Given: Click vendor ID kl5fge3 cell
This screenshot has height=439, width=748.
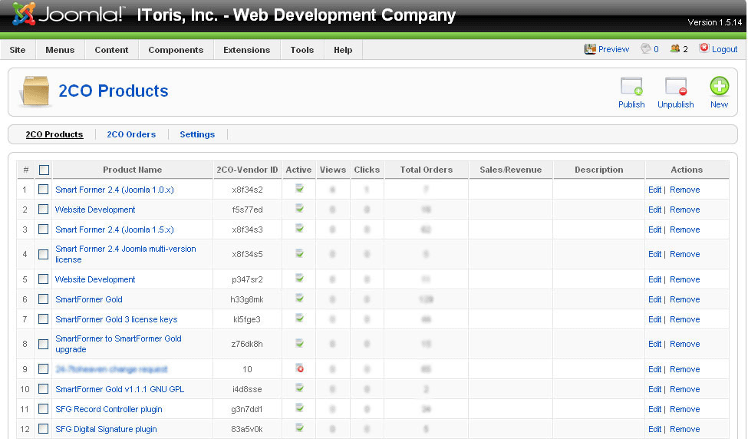Looking at the screenshot, I should pyautogui.click(x=246, y=319).
